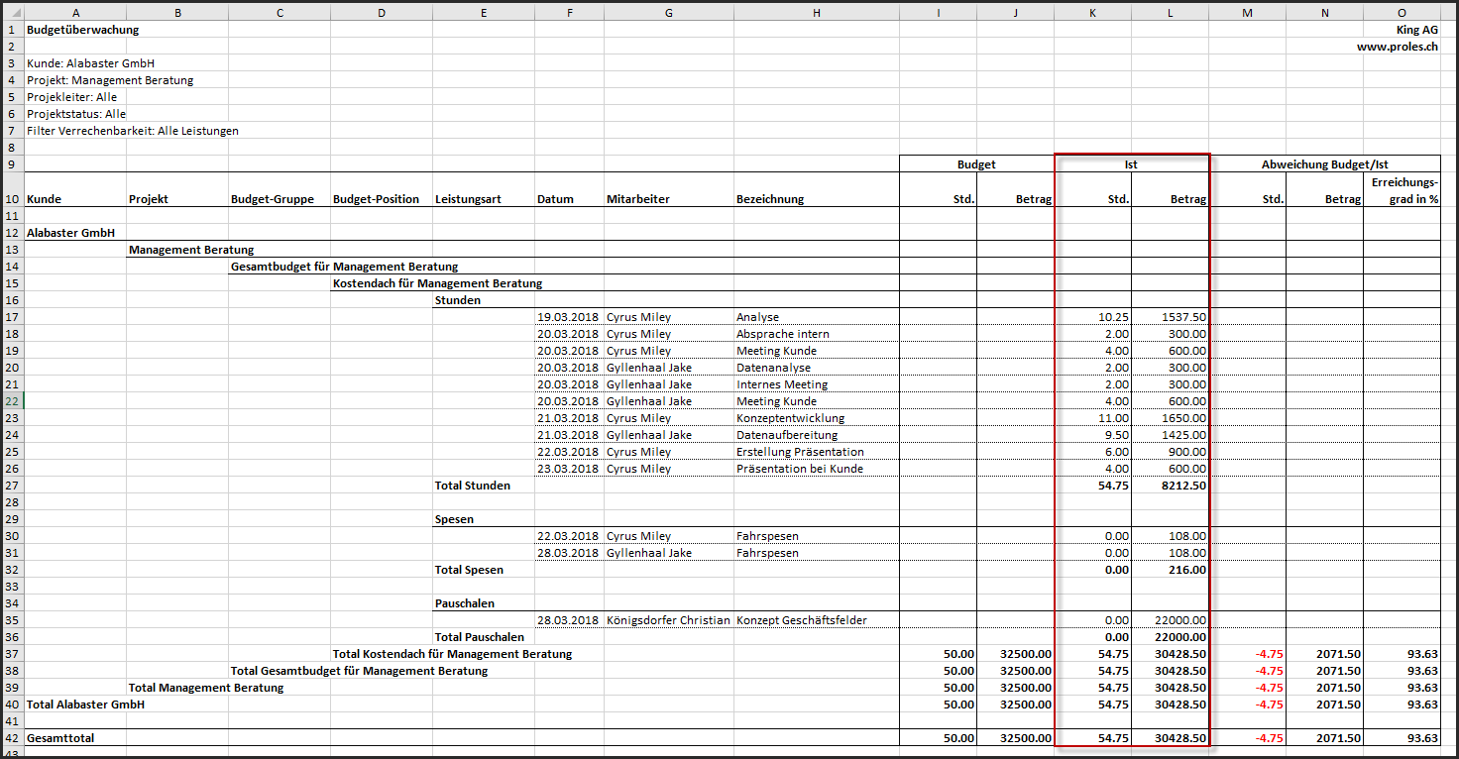
Task: Click the Datenanalyse cell
Action: click(x=773, y=368)
